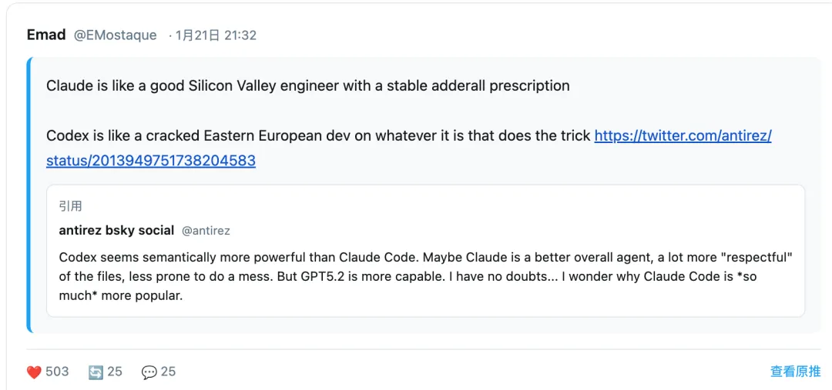The height and width of the screenshot is (390, 832).
Task: Open the 查看原推 view original tweet link
Action: point(795,372)
